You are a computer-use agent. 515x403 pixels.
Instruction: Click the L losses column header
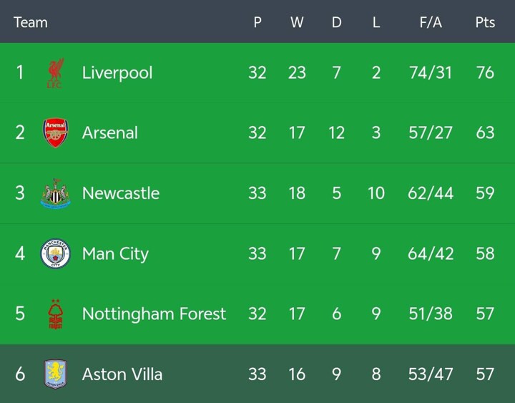tap(376, 22)
